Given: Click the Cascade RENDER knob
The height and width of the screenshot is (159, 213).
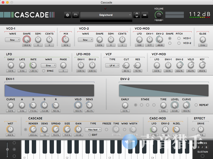Looking at the screenshot, I should coord(33,129).
